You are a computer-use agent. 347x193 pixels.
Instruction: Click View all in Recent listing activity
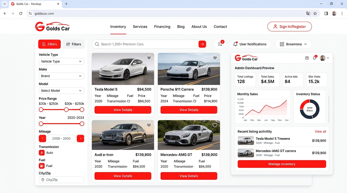320,131
